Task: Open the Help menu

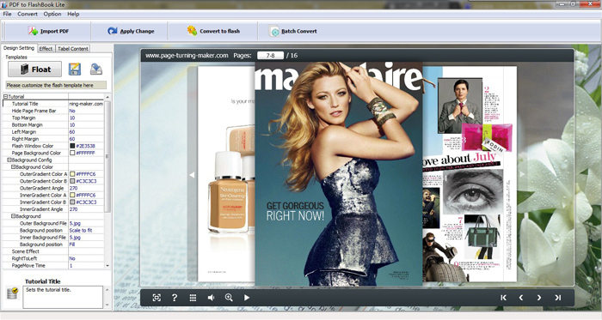Action: click(x=73, y=14)
